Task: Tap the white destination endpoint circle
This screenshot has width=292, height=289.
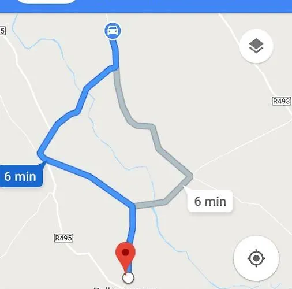Action: point(128,277)
